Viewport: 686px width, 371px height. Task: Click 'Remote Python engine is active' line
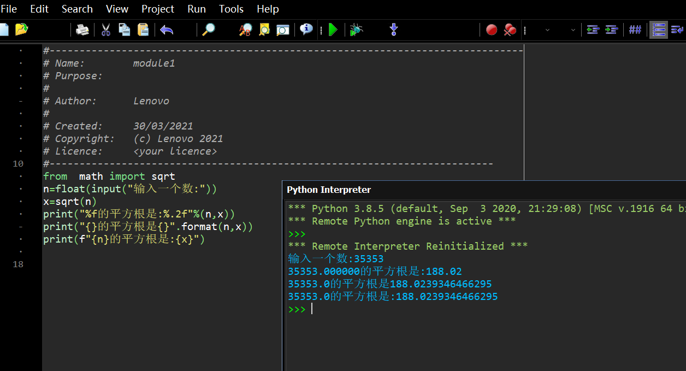[402, 221]
